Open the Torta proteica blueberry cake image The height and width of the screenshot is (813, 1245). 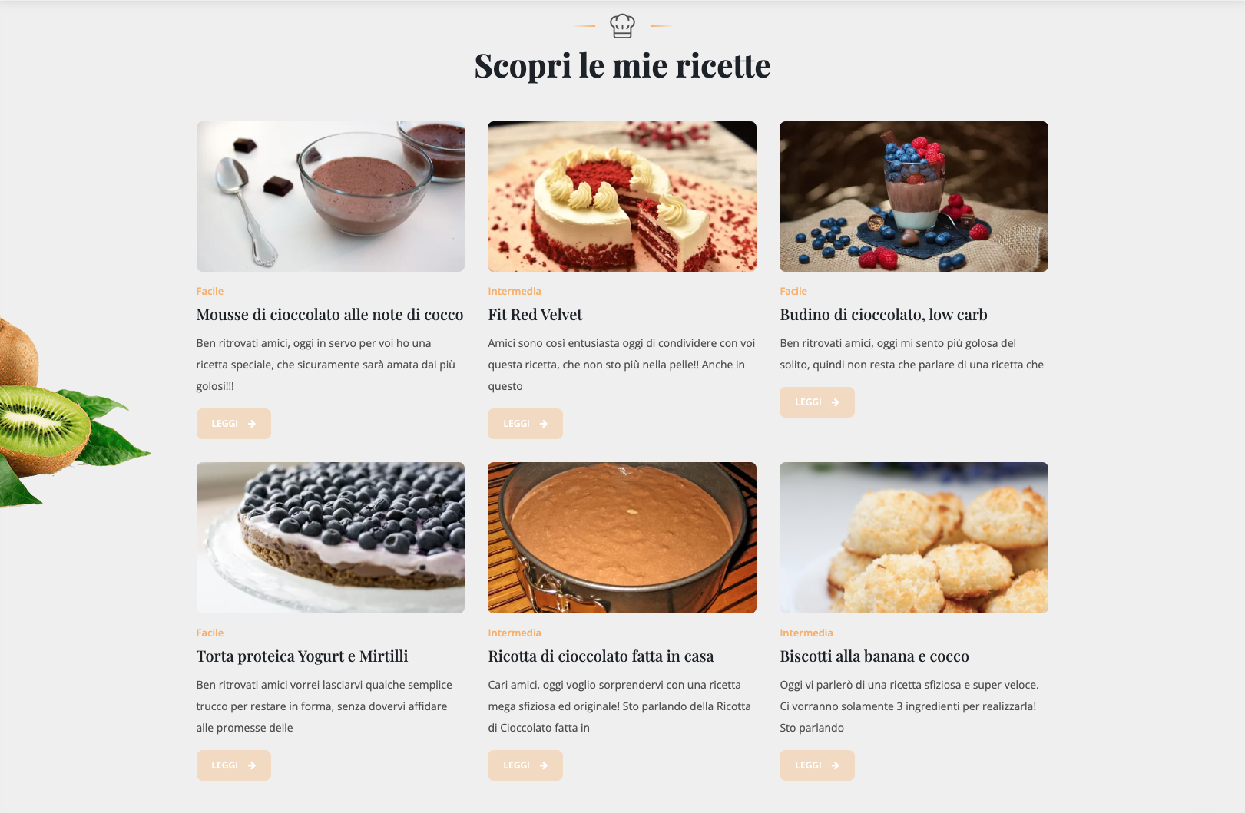(x=330, y=537)
